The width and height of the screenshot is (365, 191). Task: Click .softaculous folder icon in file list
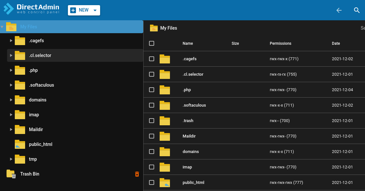click(164, 105)
